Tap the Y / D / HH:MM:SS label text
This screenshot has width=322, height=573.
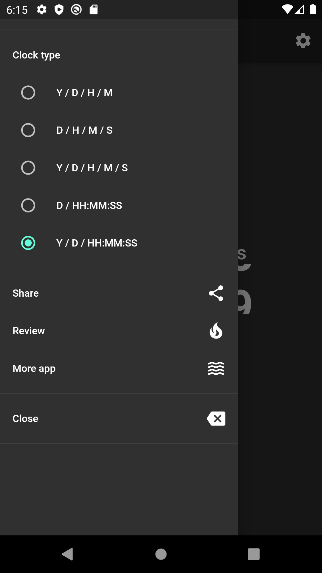[97, 243]
